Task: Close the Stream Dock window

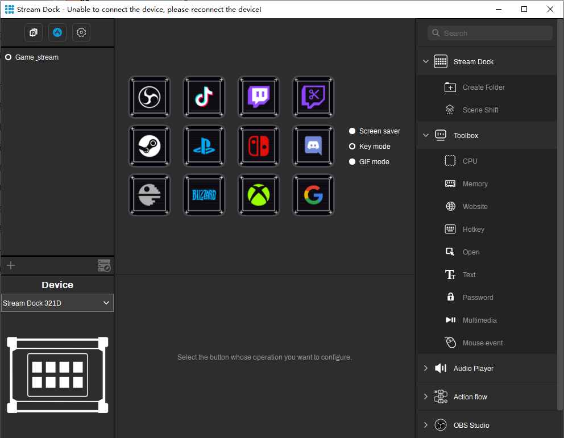Action: point(550,9)
